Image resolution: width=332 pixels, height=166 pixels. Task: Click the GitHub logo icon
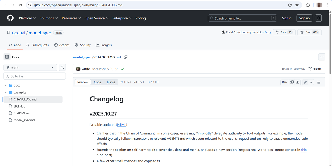(10, 18)
